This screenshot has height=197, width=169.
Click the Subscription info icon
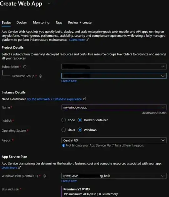pos(25,67)
